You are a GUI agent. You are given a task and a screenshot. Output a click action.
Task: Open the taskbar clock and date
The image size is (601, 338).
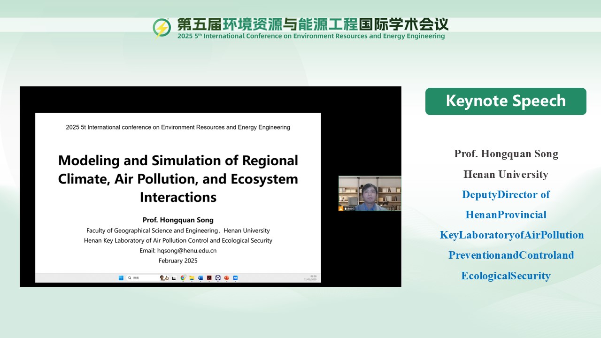tap(310, 278)
